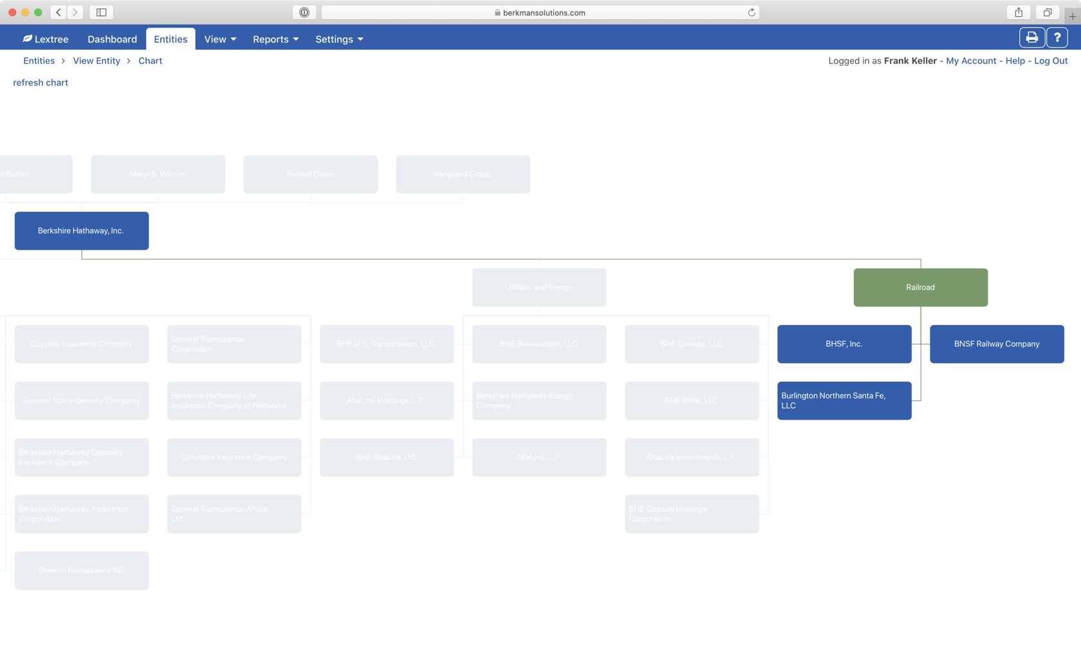Select the green Railroad node

921,287
